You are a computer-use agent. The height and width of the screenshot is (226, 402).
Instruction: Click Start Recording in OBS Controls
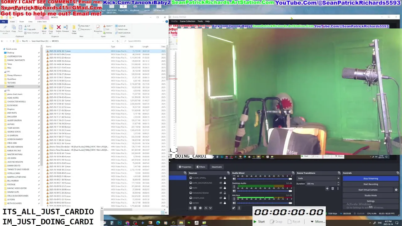coord(371,184)
